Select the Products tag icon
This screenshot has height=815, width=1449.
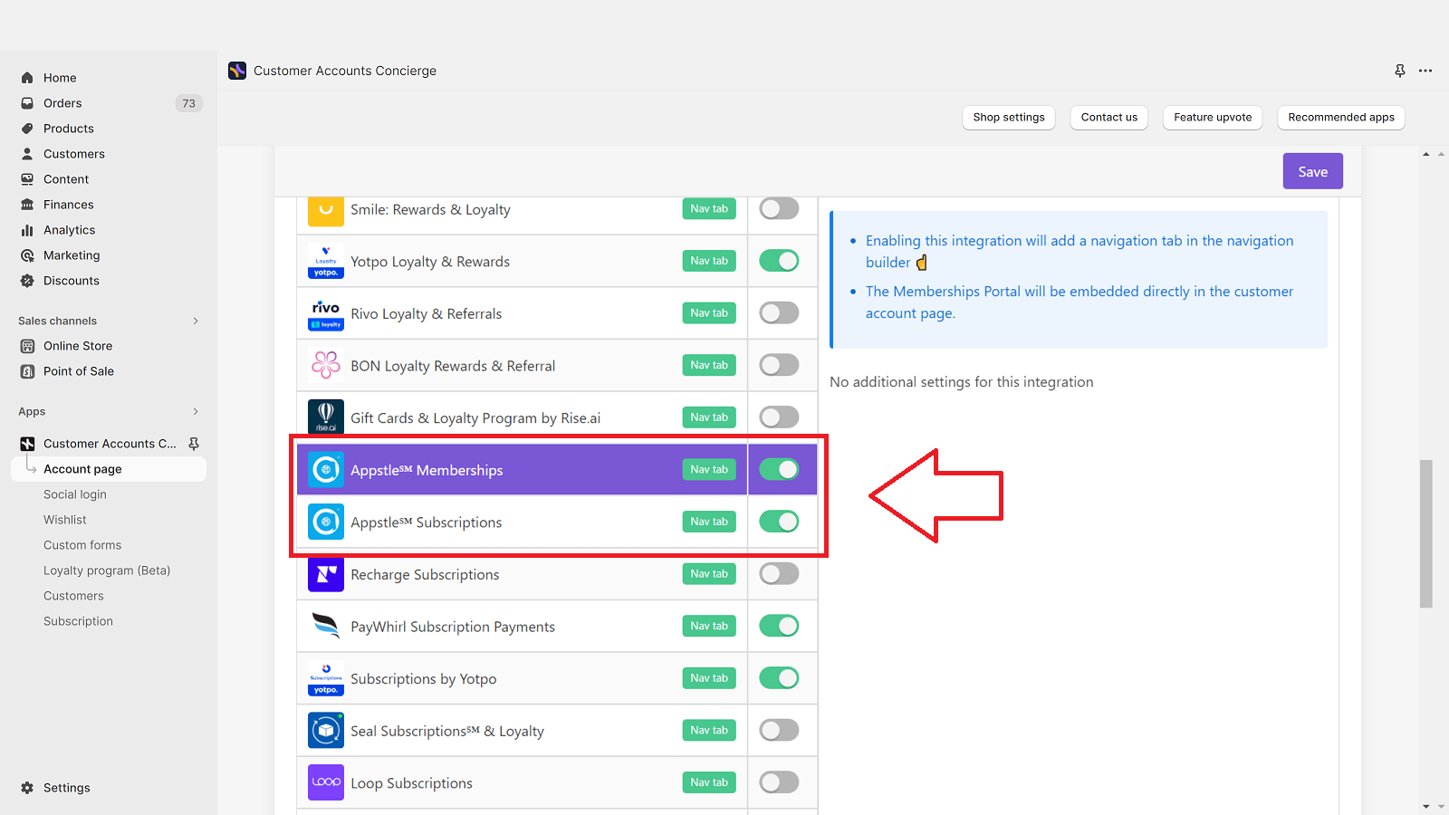pyautogui.click(x=27, y=129)
